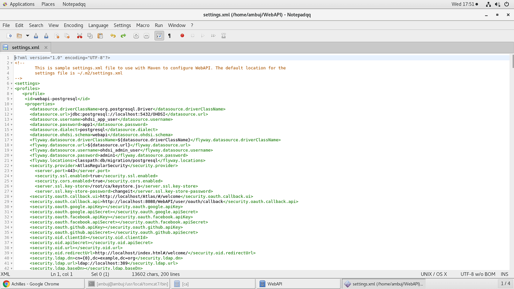Toggle invisible character display with the pilcrow icon

169,35
